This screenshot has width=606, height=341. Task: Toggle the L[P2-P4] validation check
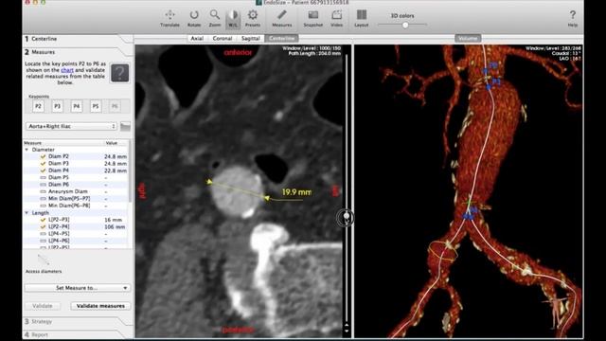(x=43, y=226)
